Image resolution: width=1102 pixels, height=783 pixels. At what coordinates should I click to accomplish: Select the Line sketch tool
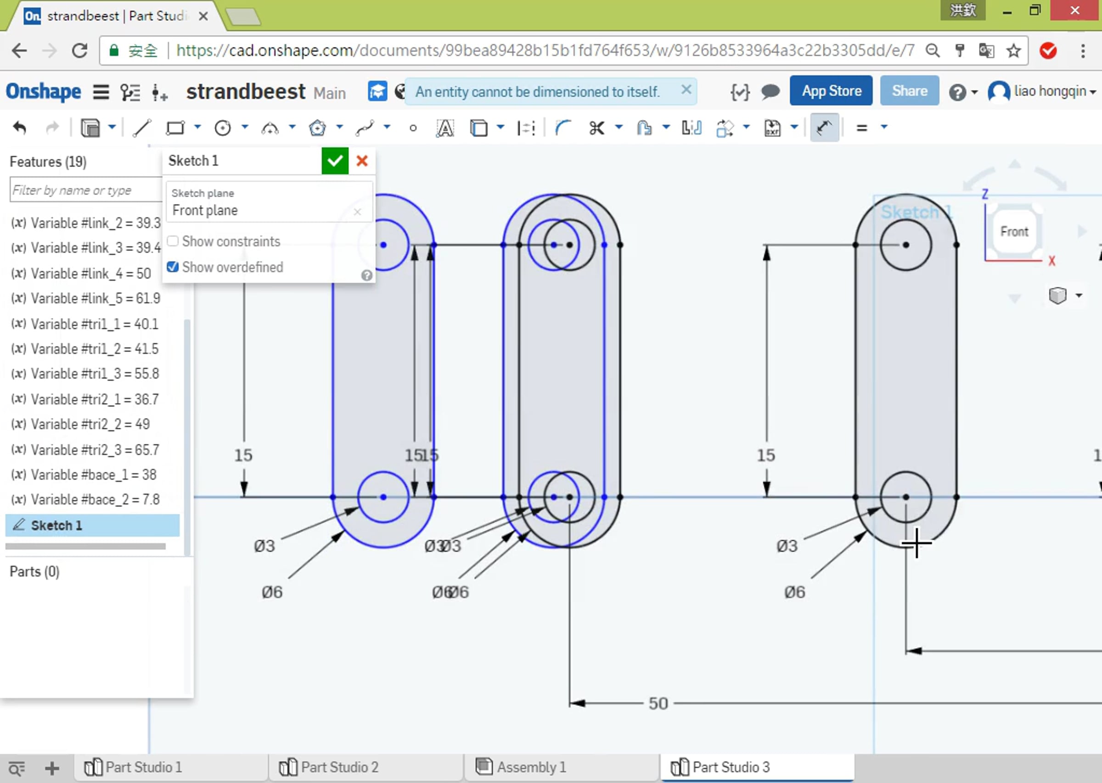click(142, 128)
